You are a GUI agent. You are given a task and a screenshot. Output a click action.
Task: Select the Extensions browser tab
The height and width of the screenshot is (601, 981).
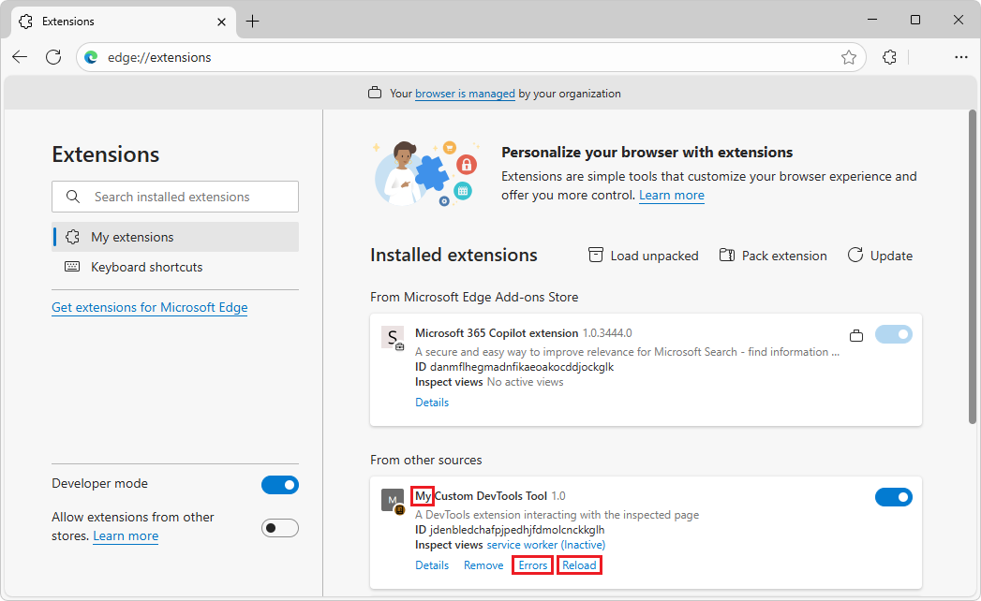click(x=124, y=22)
